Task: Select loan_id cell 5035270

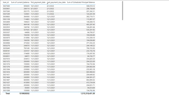Action: [6, 46]
